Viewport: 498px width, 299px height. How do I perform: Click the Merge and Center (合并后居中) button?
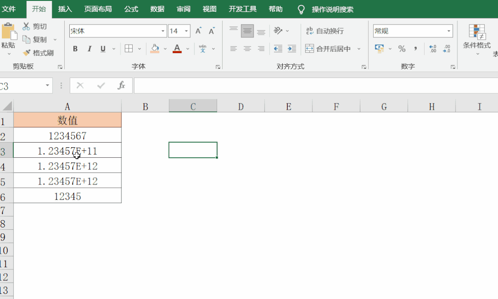[328, 49]
